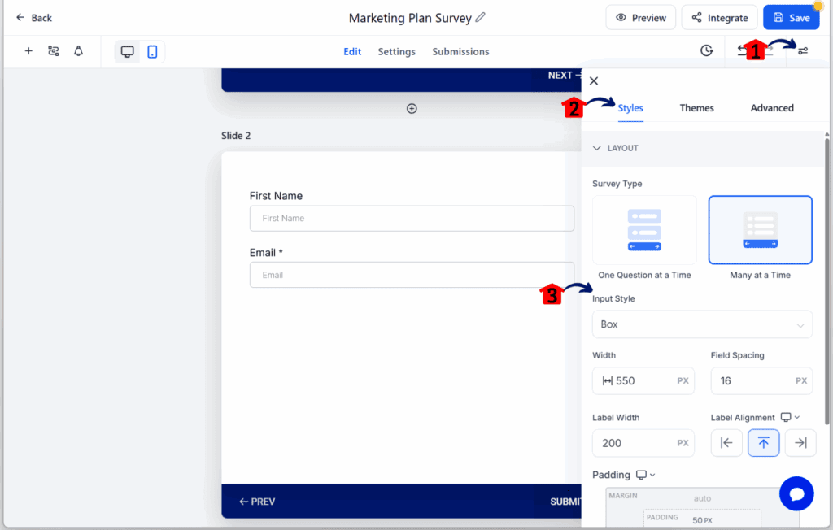Open Label Alignment device dropdown

(x=790, y=417)
